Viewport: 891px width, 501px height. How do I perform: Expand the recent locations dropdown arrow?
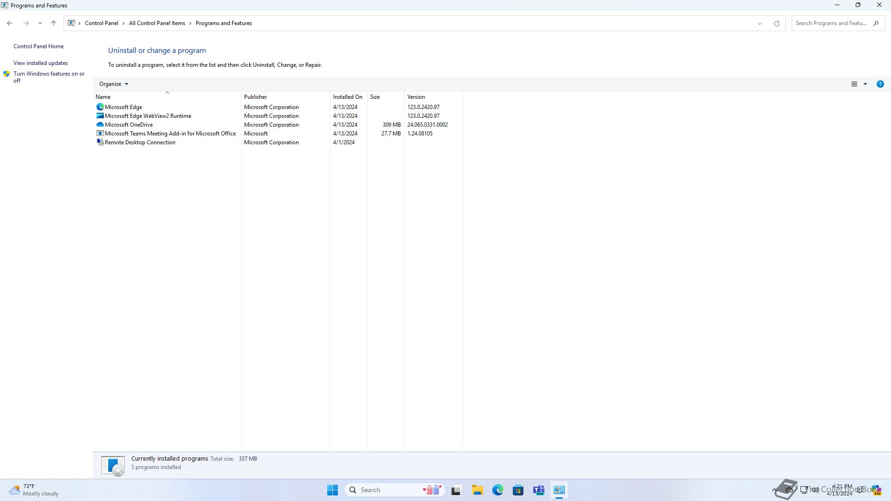[40, 23]
